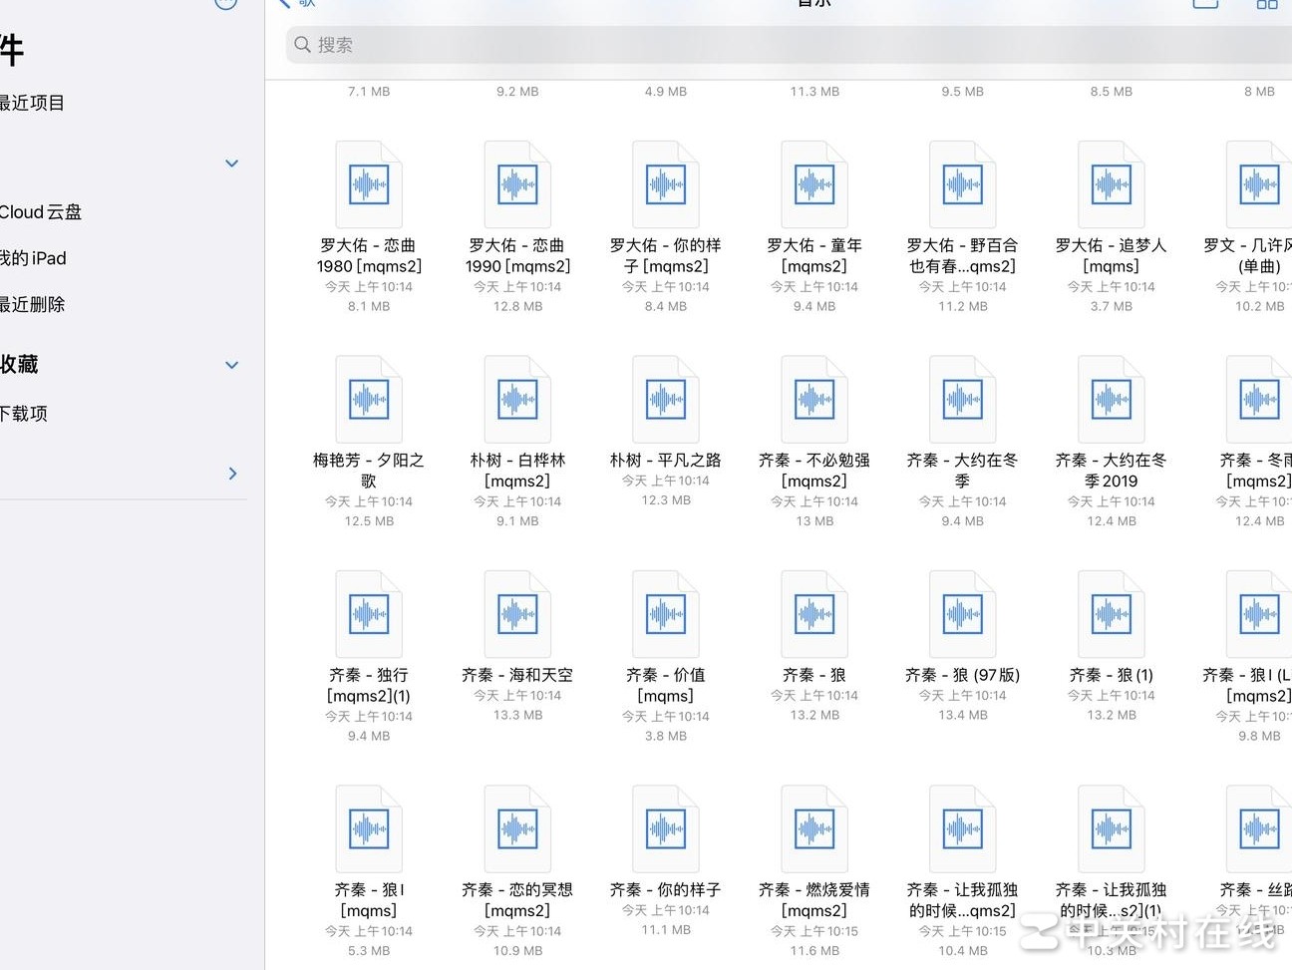Open the 齐秦 - 海和天空 audio thumbnail

[516, 613]
